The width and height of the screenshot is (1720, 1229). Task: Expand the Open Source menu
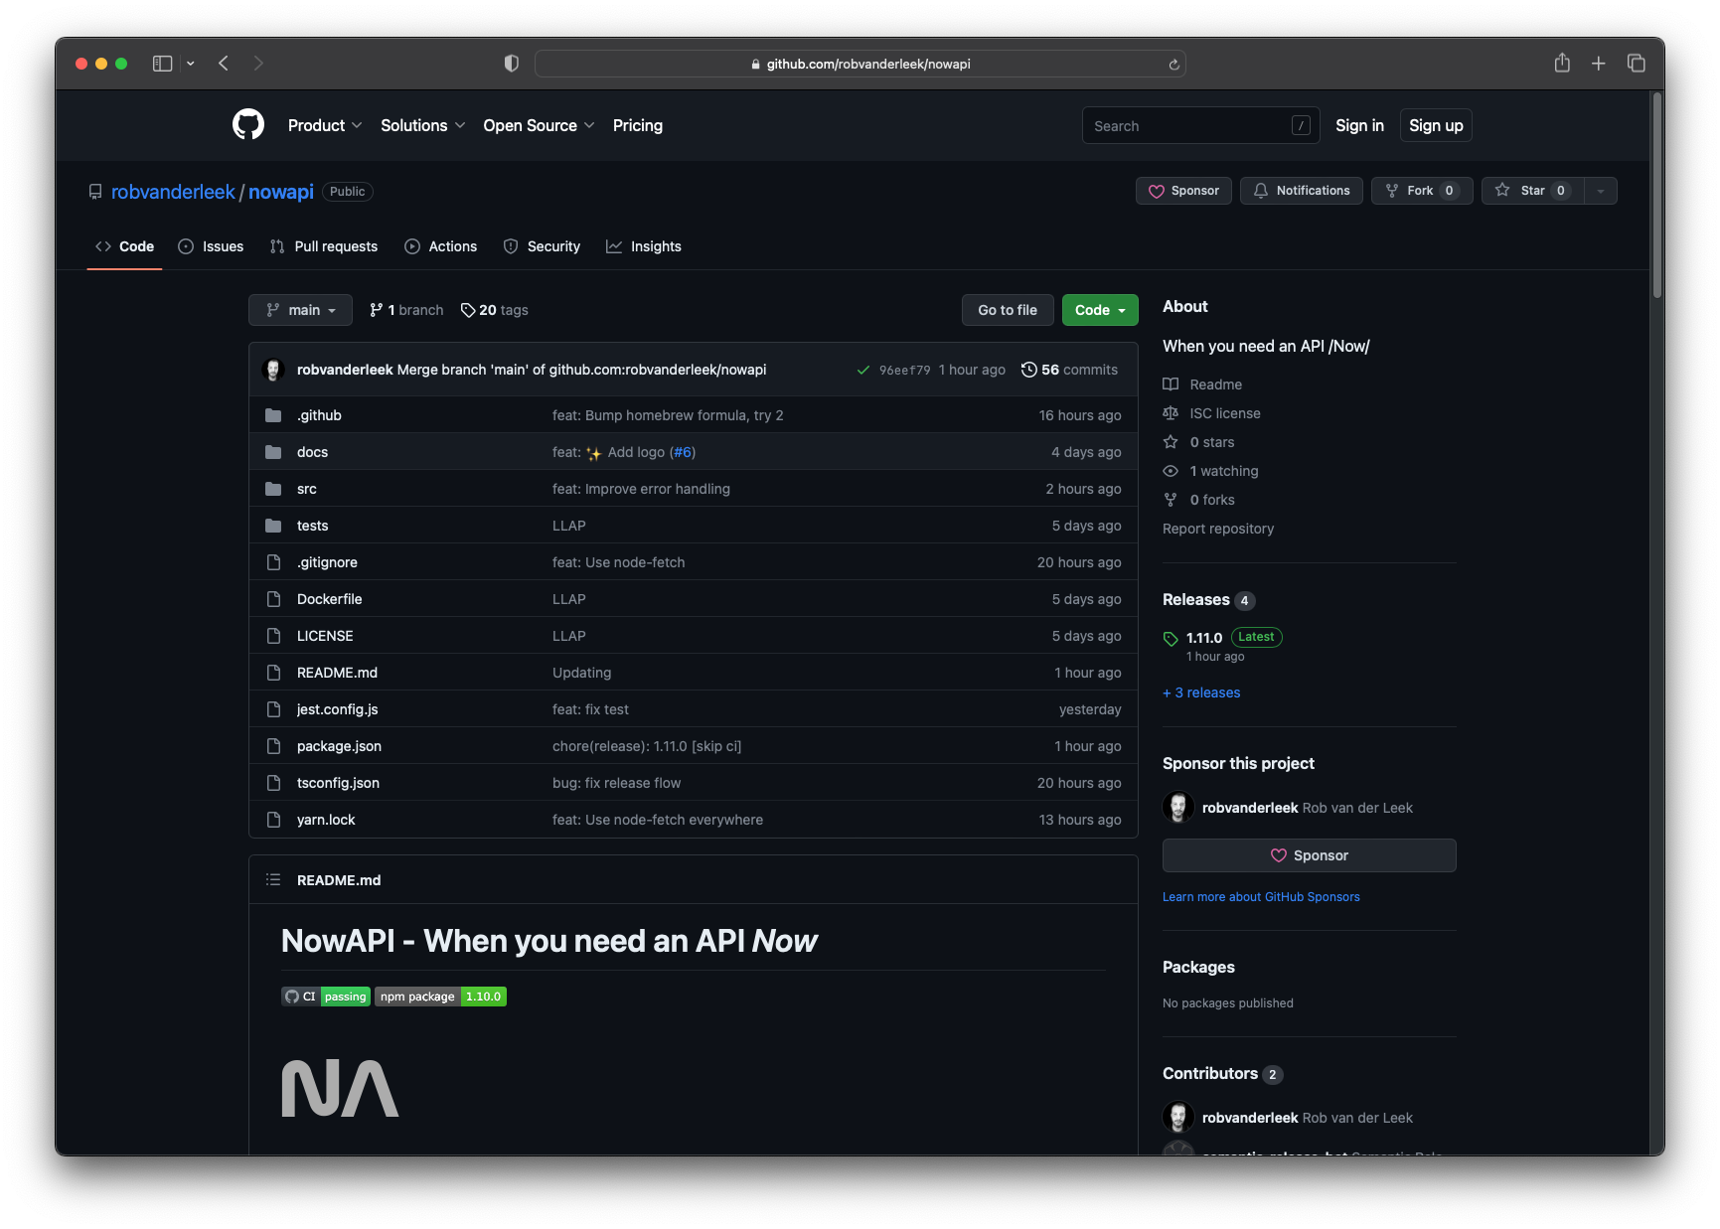[x=539, y=125]
